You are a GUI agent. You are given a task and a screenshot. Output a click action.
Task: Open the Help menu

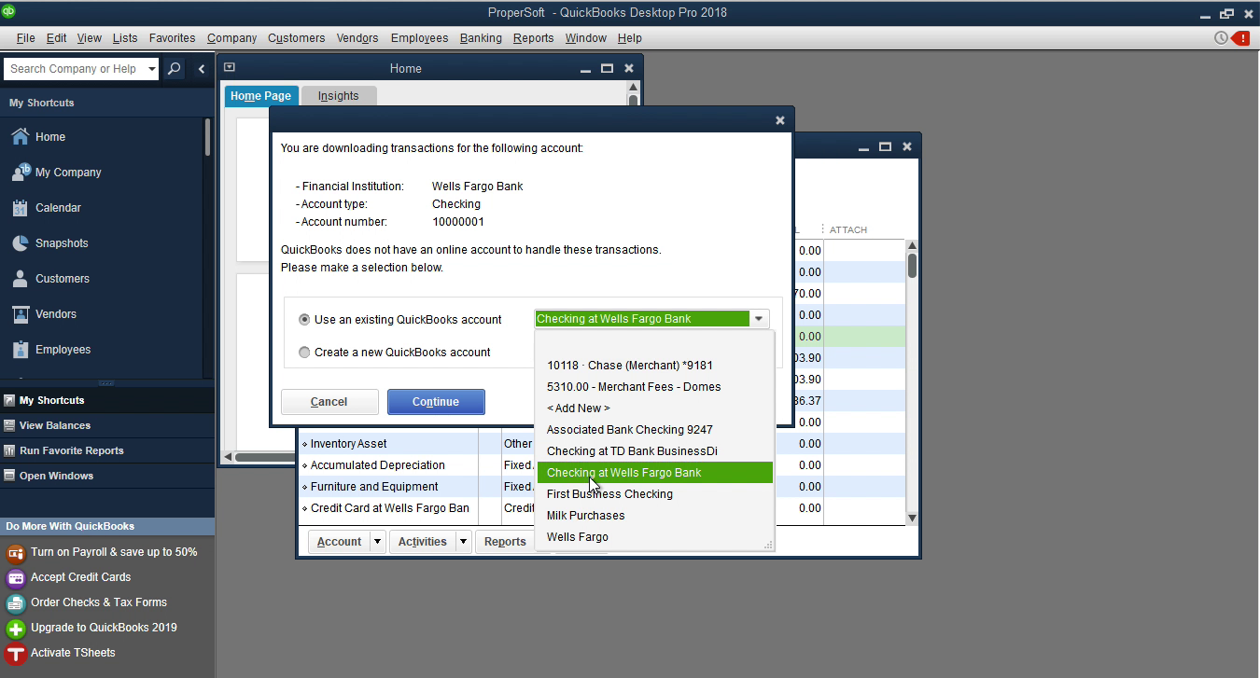(x=630, y=38)
